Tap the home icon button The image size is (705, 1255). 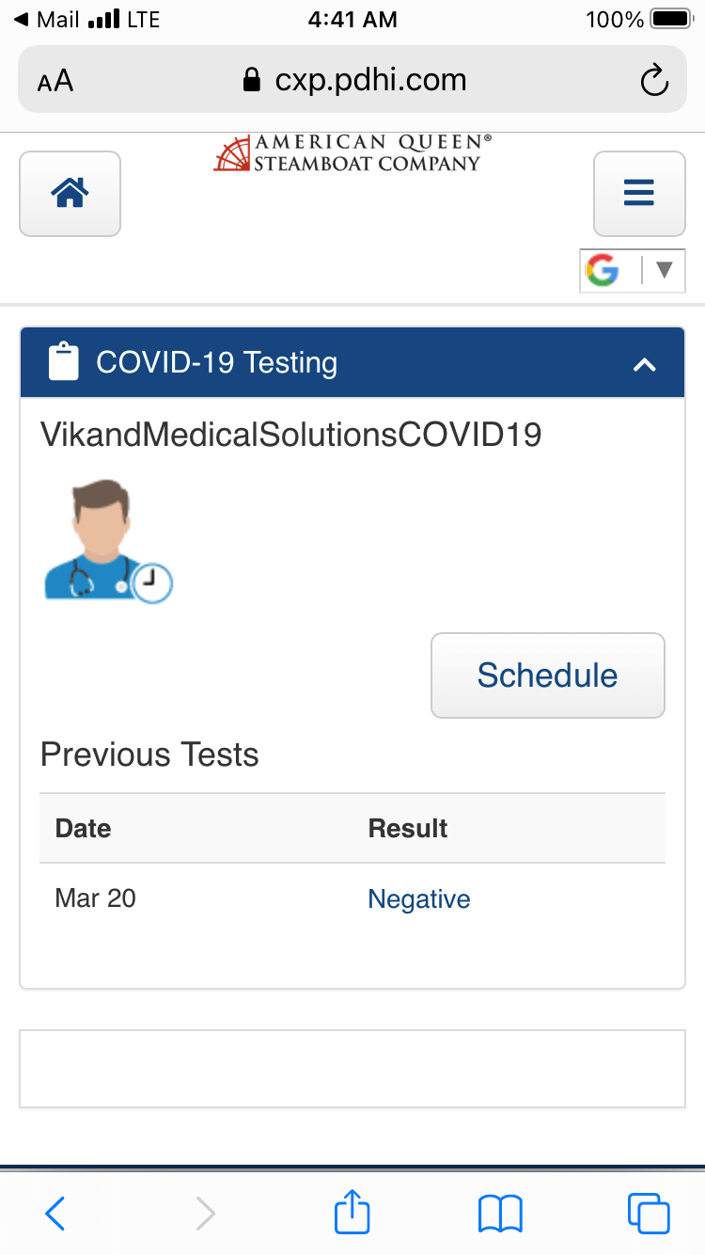point(70,194)
